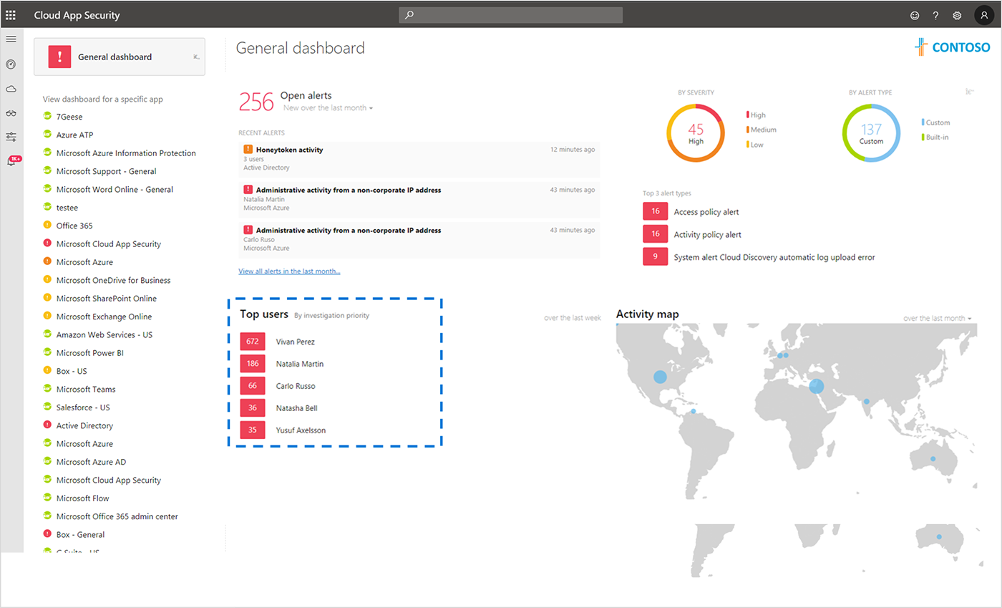This screenshot has width=1002, height=608.
Task: Send feedback using the smiley icon
Action: tap(914, 14)
